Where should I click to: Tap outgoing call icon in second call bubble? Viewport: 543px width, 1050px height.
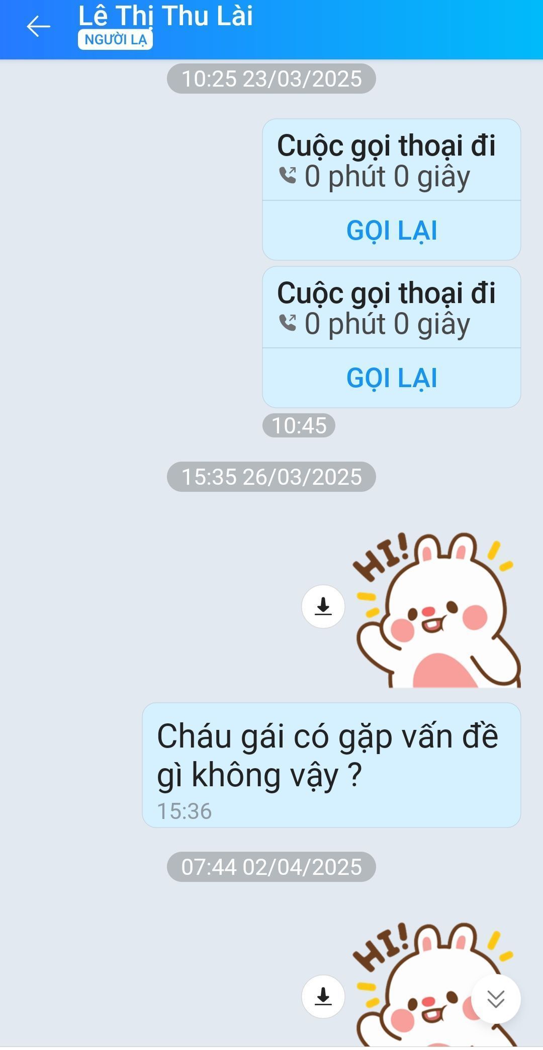pyautogui.click(x=288, y=323)
